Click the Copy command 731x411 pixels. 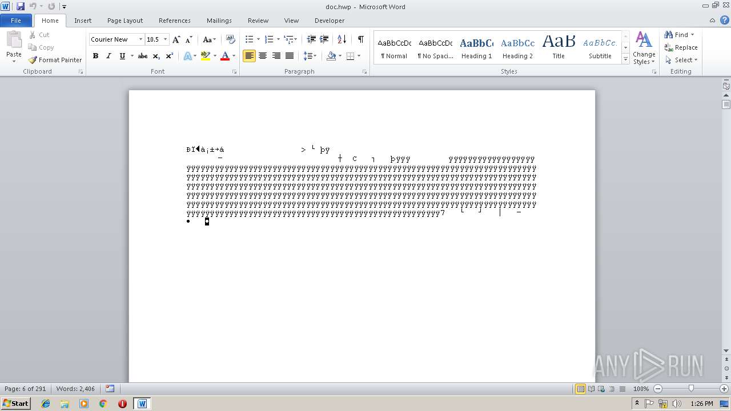41,47
